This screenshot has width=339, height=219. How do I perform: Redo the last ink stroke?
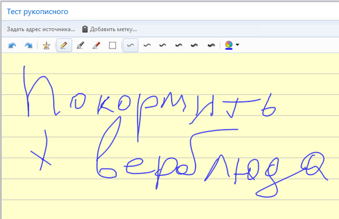pyautogui.click(x=29, y=45)
